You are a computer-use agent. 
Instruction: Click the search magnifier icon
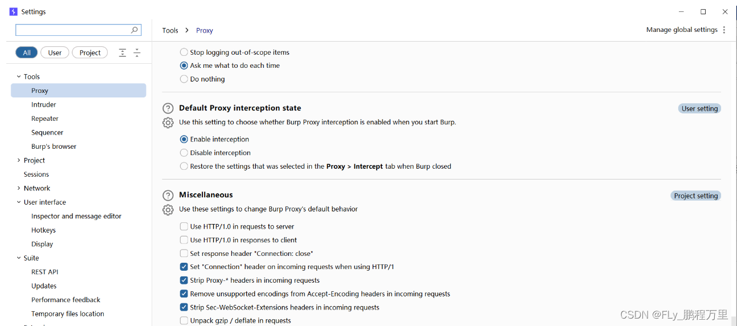coord(135,30)
